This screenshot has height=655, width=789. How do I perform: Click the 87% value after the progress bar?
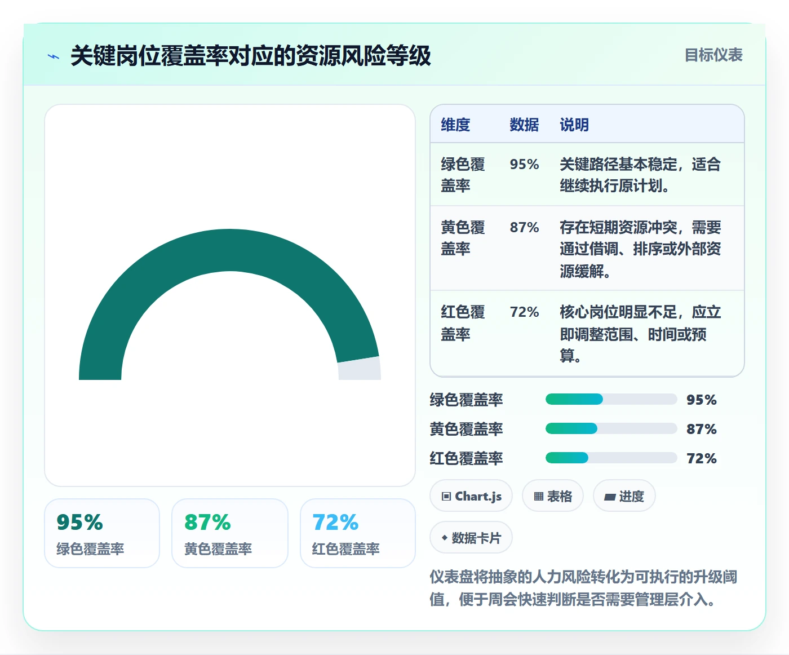pyautogui.click(x=702, y=430)
